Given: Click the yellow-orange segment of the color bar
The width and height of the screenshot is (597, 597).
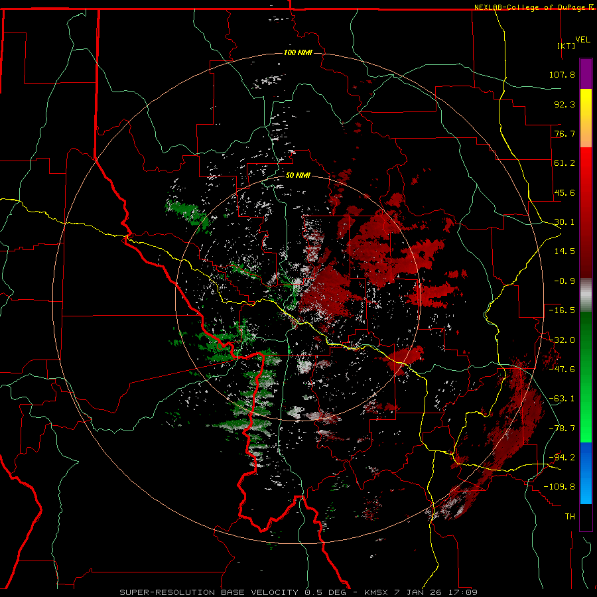Looking at the screenshot, I should (x=586, y=118).
